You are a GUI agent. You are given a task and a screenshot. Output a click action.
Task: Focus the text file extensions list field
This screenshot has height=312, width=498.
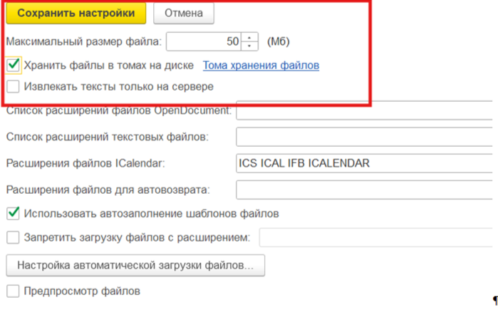click(x=363, y=136)
